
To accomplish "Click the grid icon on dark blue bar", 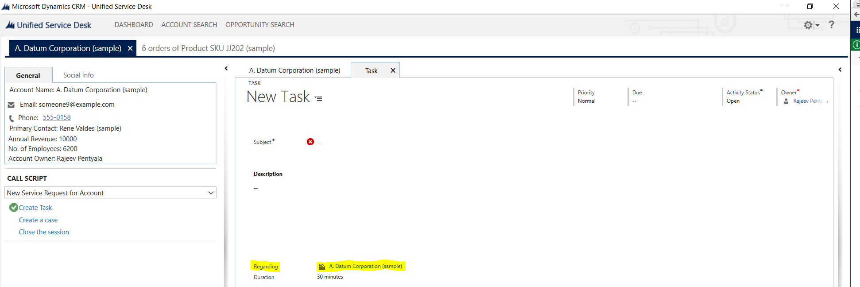I will click(x=857, y=30).
